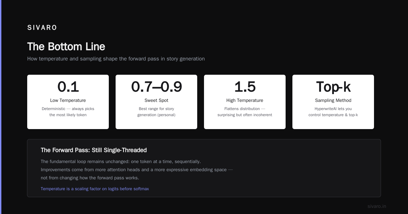Click 'Improvements come from more attention heads' line
Screen dimensions: 408x214
tap(137, 170)
